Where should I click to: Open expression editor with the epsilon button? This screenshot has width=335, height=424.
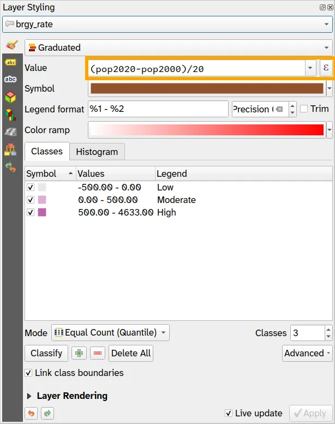326,68
